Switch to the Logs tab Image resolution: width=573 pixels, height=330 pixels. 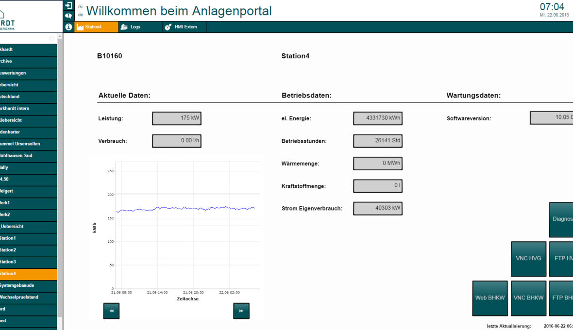coord(135,27)
